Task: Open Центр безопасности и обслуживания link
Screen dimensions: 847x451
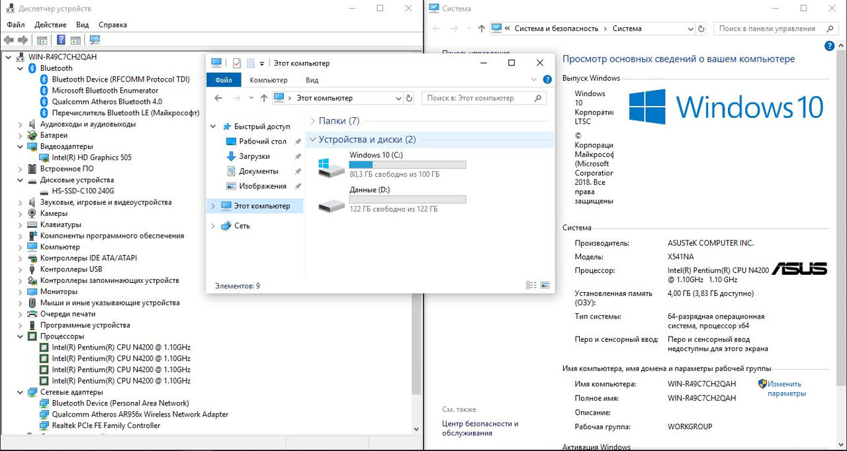Action: click(480, 428)
